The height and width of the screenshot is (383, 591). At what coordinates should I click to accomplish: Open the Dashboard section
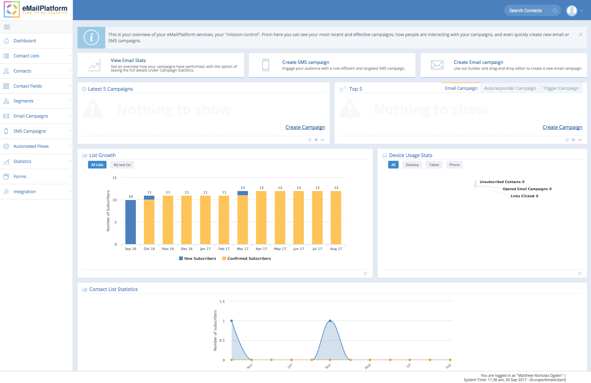pos(25,40)
